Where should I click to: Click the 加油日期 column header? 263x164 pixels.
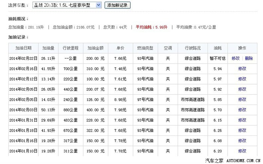pyautogui.click(x=23, y=48)
